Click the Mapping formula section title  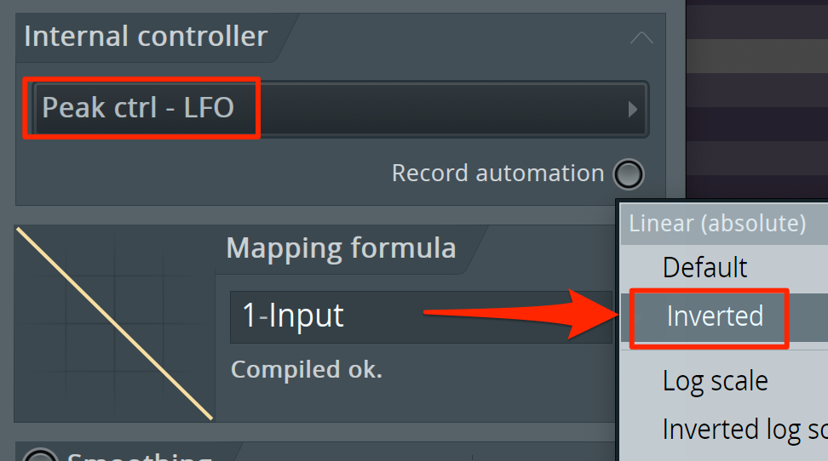point(341,248)
